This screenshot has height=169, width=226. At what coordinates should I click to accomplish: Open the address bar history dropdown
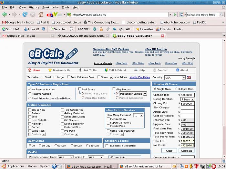(x=170, y=14)
